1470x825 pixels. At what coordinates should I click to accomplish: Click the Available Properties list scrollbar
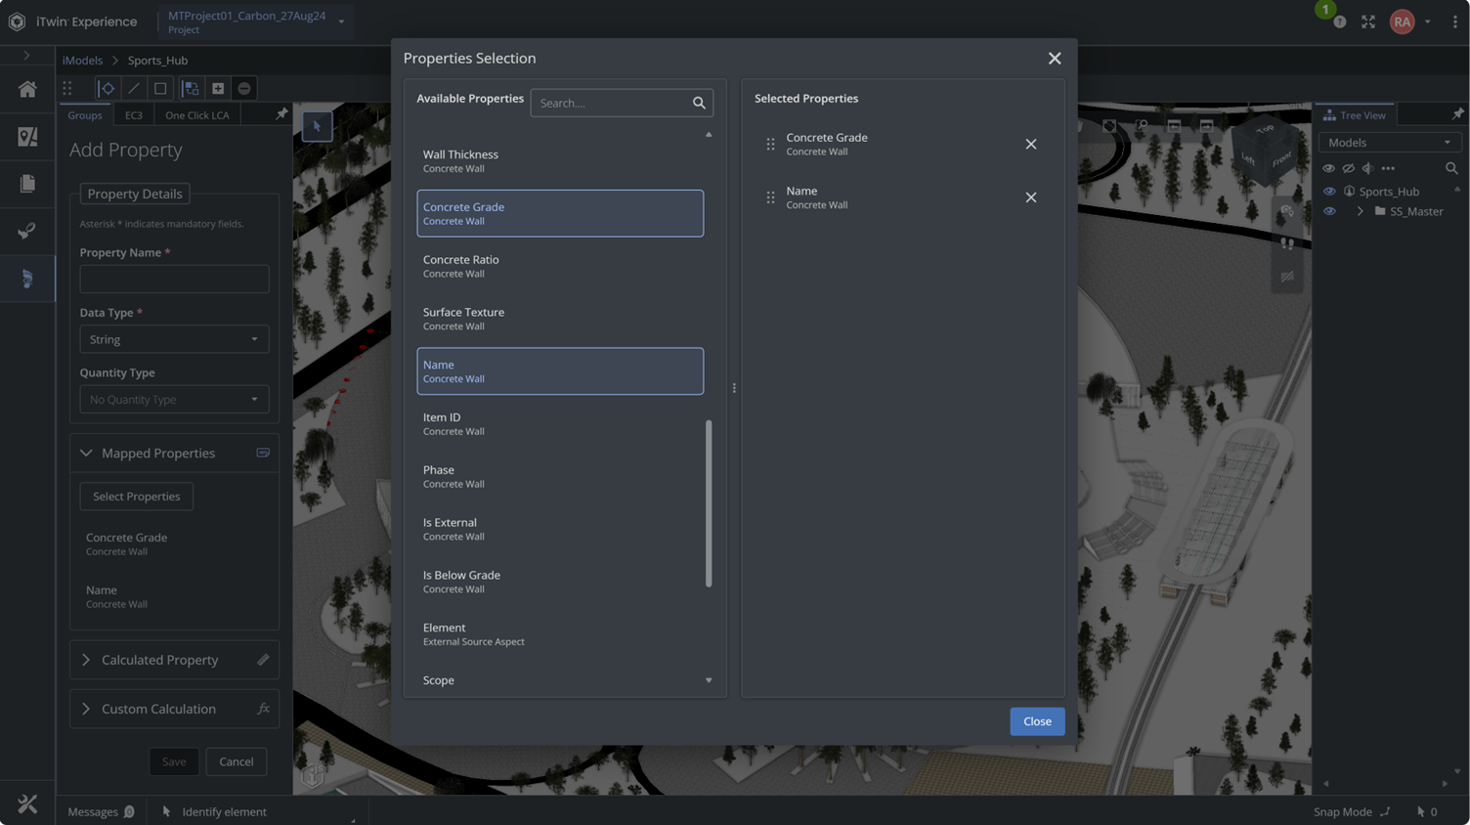(709, 503)
